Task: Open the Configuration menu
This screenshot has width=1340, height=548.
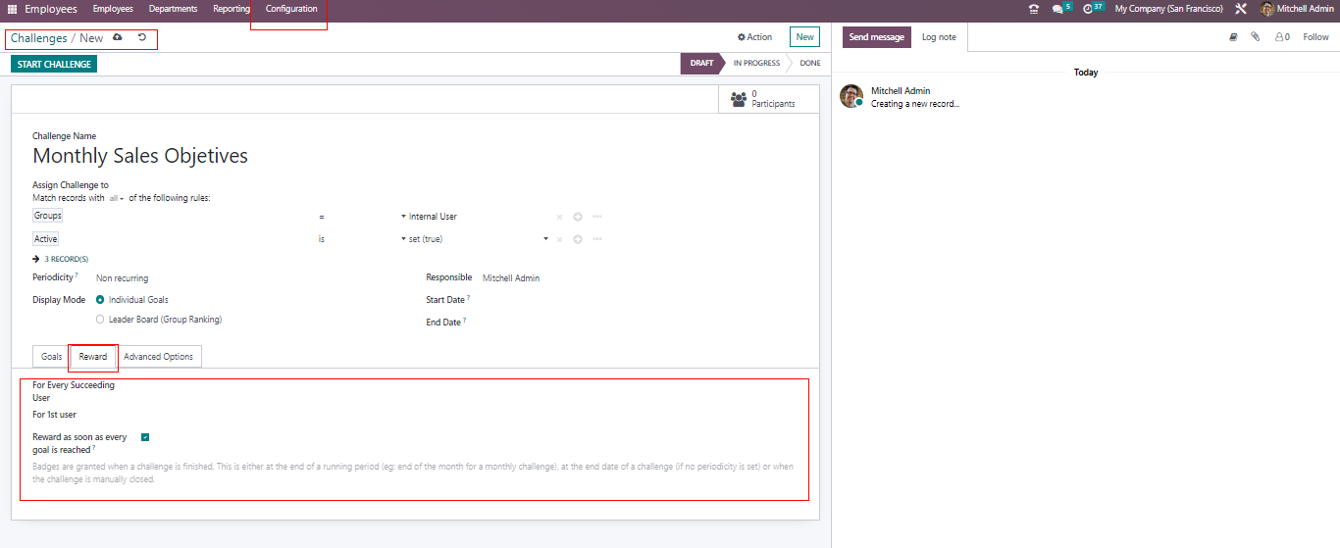Action: click(x=291, y=9)
